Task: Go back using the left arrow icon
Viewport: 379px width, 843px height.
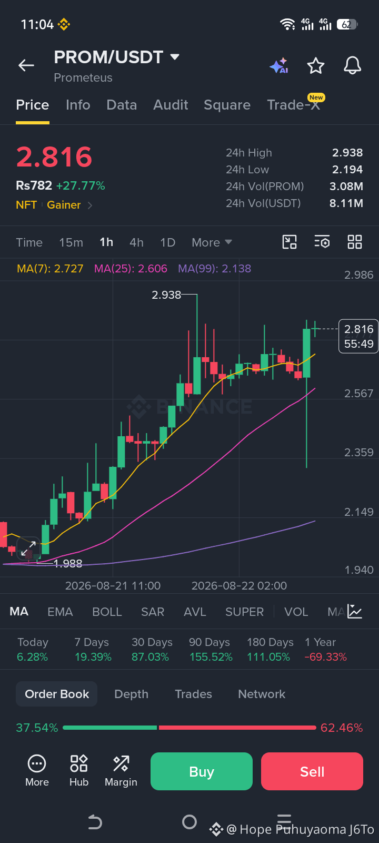Action: [26, 65]
